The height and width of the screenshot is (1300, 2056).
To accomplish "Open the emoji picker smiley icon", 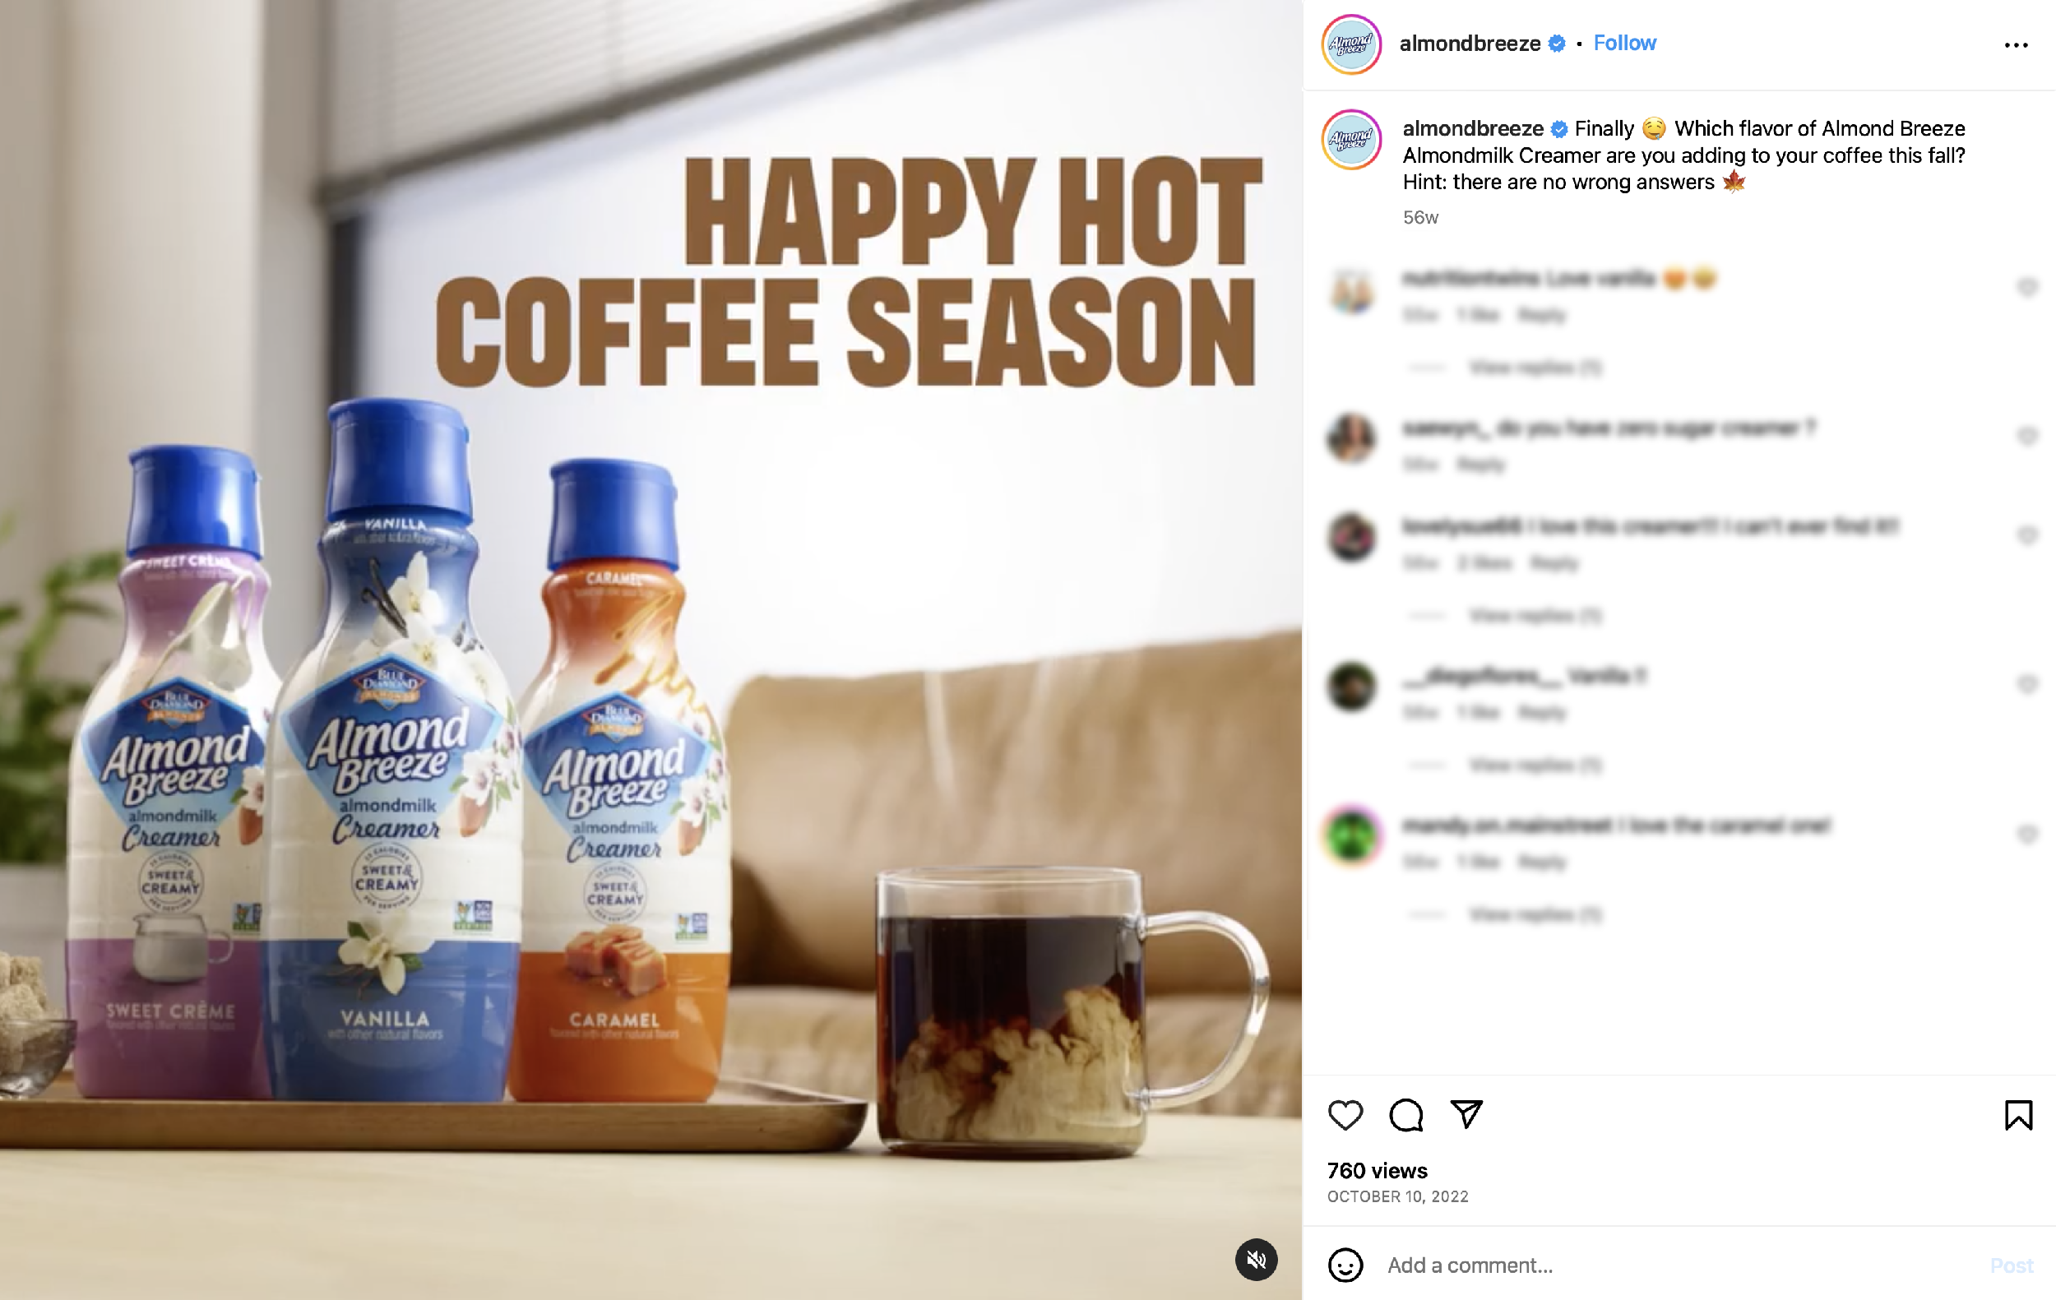I will pyautogui.click(x=1345, y=1265).
